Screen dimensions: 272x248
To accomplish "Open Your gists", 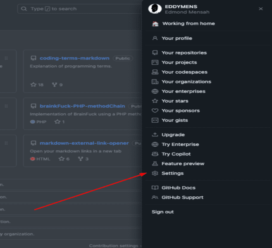I will point(175,120).
